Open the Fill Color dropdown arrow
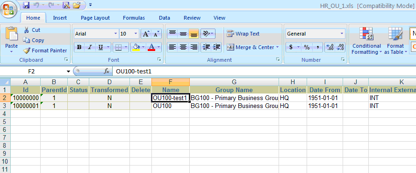Image resolution: width=416 pixels, height=173 pixels. [x=143, y=48]
